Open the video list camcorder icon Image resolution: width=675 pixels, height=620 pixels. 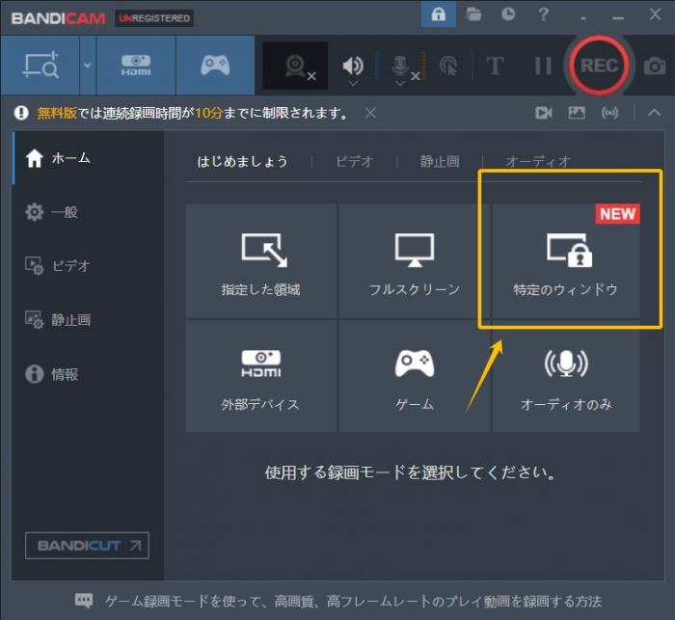point(544,113)
